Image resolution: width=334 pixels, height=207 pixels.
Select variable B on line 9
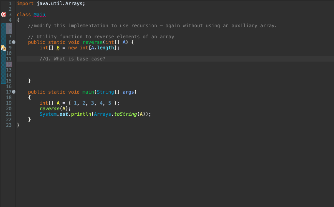[x=58, y=48]
